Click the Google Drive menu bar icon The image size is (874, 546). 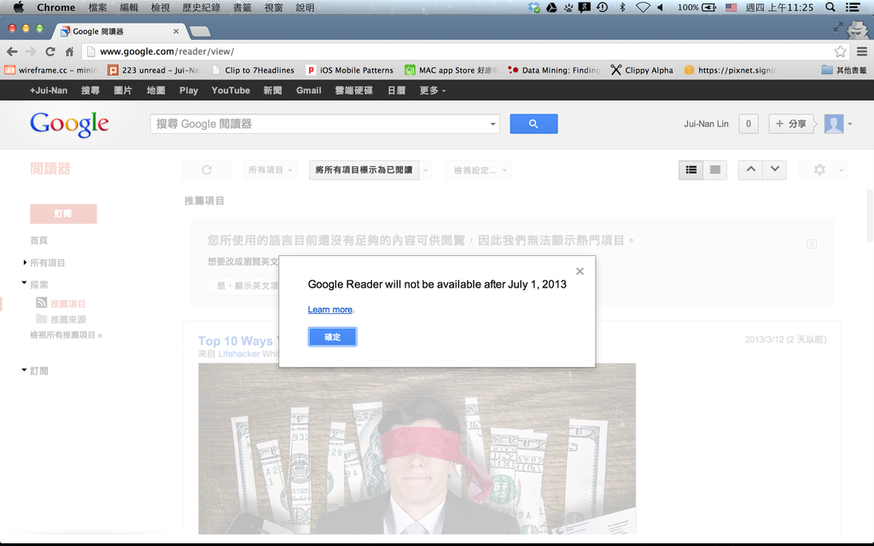click(x=551, y=7)
